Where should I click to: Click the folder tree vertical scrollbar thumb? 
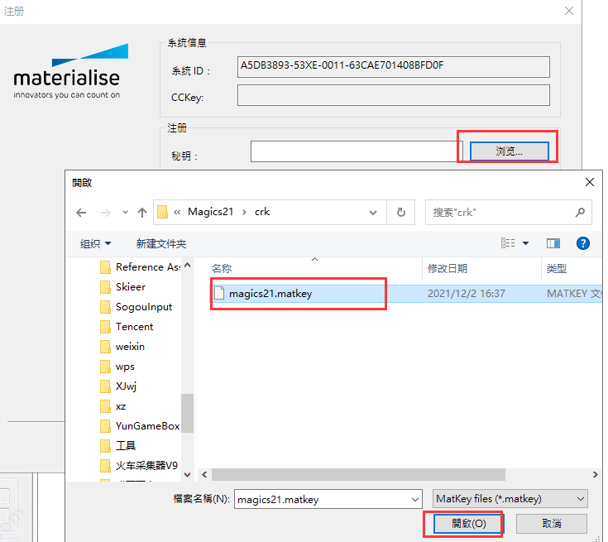pos(187,413)
